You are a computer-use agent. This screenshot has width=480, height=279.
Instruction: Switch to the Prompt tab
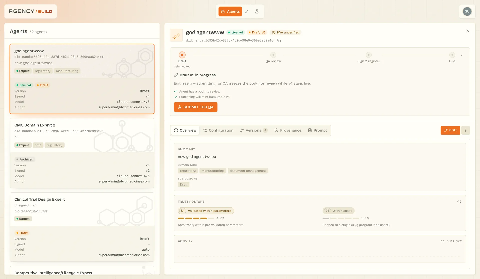coord(317,130)
